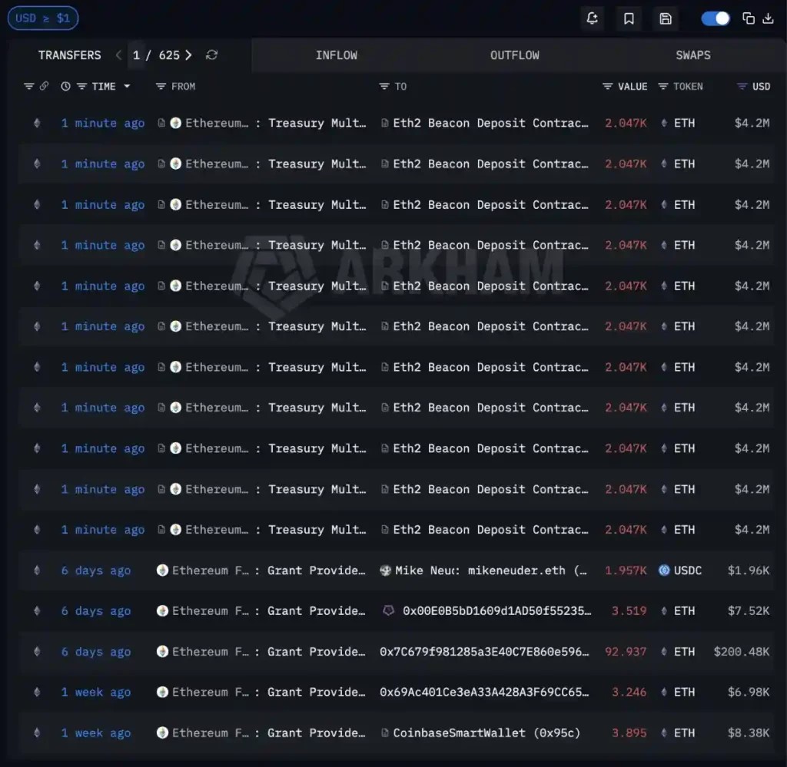Copy the view using the duplicate icon
Image resolution: width=787 pixels, height=767 pixels.
tap(749, 18)
